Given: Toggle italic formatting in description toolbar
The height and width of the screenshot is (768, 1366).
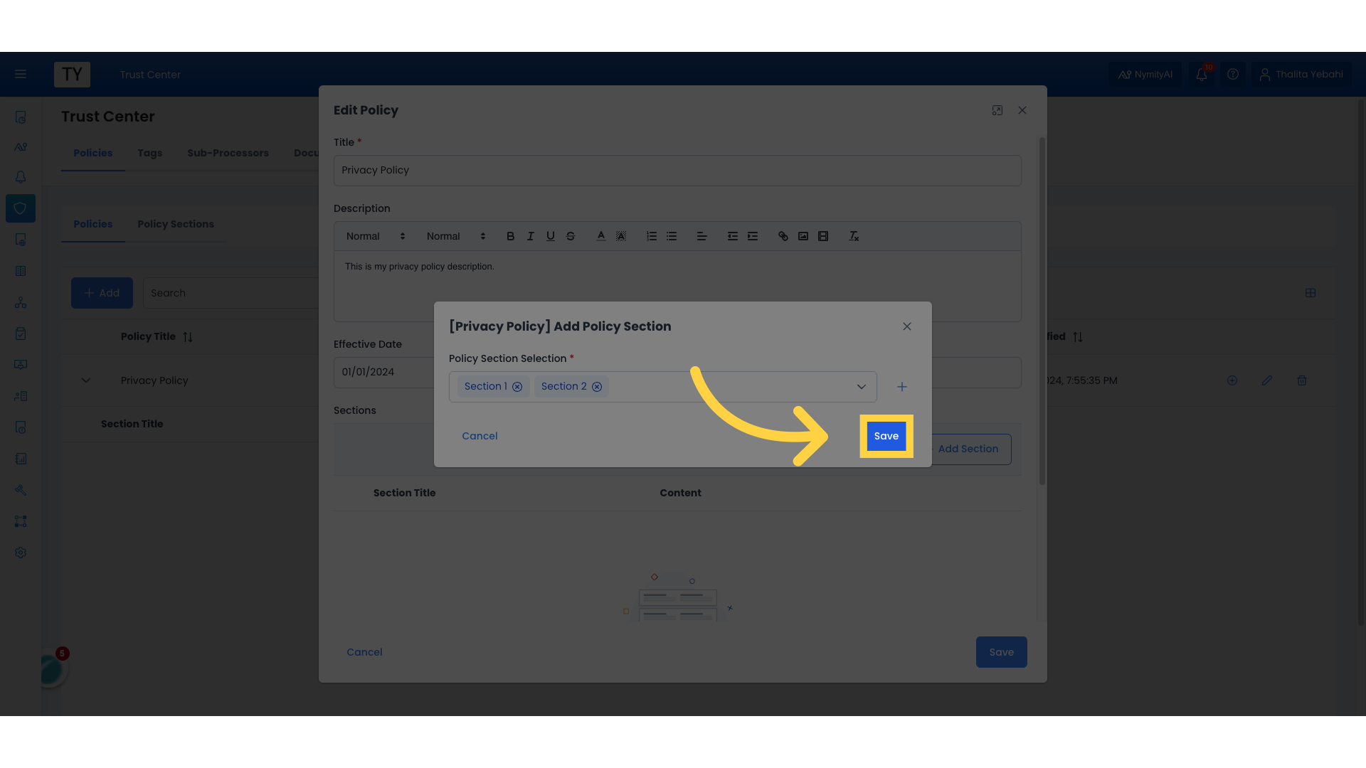Looking at the screenshot, I should pyautogui.click(x=530, y=236).
